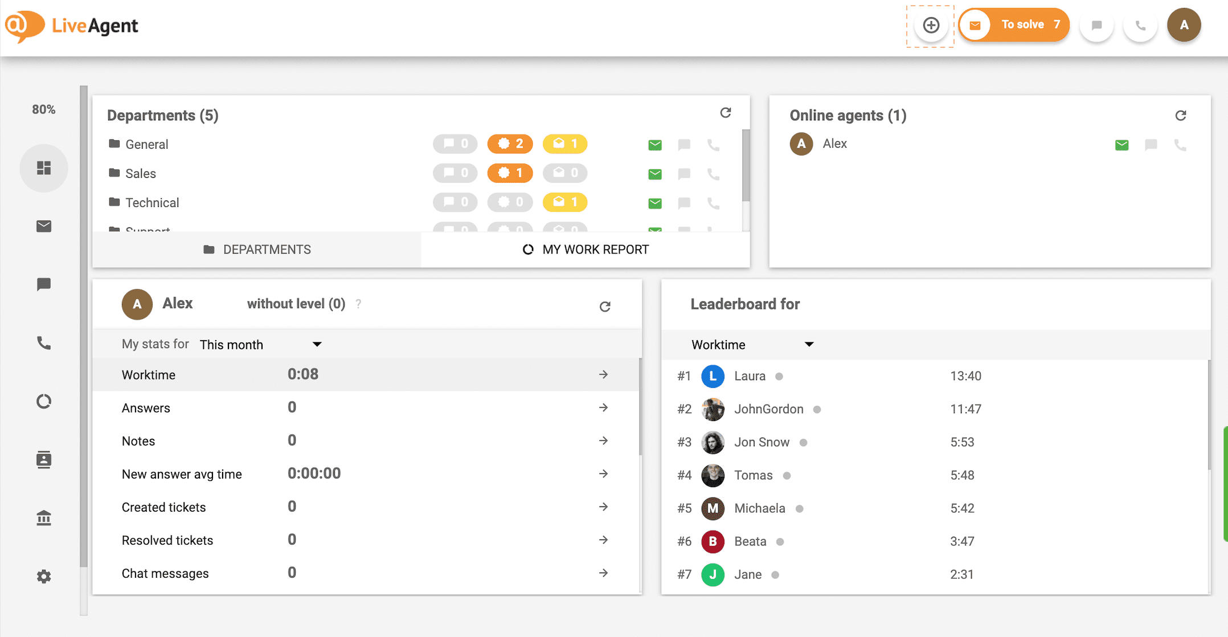The width and height of the screenshot is (1228, 637).
Task: Toggle Alex's phone availability in Online agents
Action: click(x=1180, y=144)
